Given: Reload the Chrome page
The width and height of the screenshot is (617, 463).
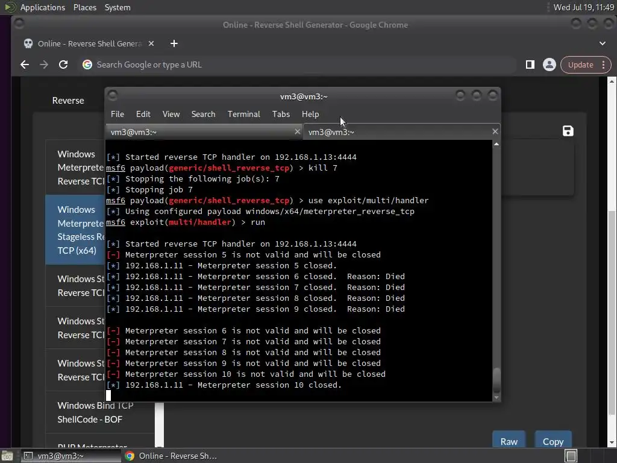Looking at the screenshot, I should (x=63, y=65).
